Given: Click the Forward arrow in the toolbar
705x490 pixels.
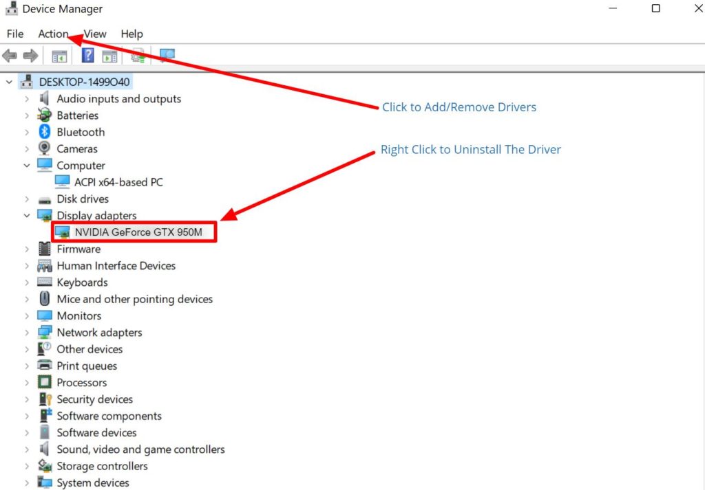Looking at the screenshot, I should [30, 56].
